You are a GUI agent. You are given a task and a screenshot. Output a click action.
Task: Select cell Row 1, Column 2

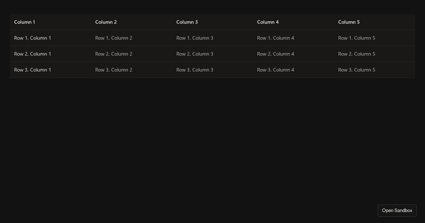click(114, 38)
